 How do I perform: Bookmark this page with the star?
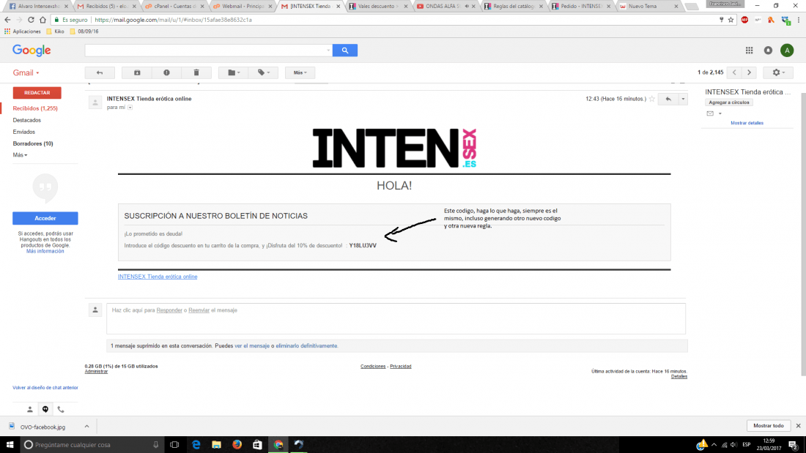(731, 20)
